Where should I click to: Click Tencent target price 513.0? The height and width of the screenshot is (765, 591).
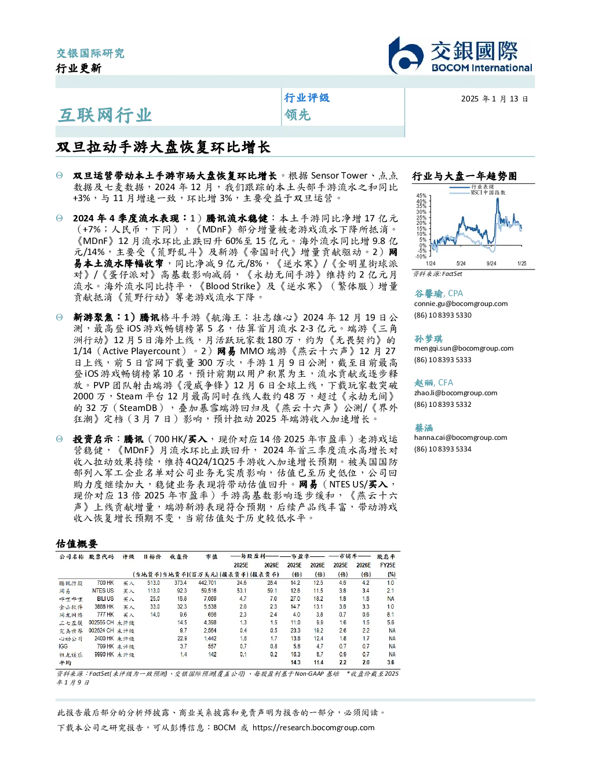[x=154, y=583]
